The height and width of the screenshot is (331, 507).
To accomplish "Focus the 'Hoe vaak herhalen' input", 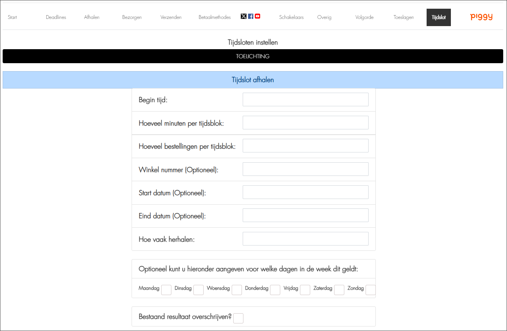I will 306,239.
